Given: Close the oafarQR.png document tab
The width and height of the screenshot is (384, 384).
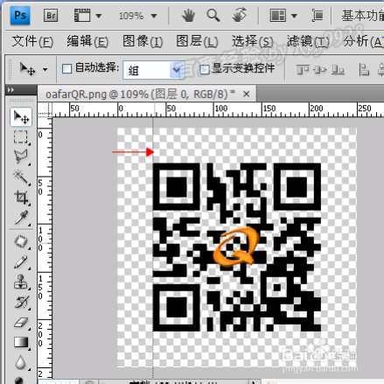Looking at the screenshot, I should (247, 94).
